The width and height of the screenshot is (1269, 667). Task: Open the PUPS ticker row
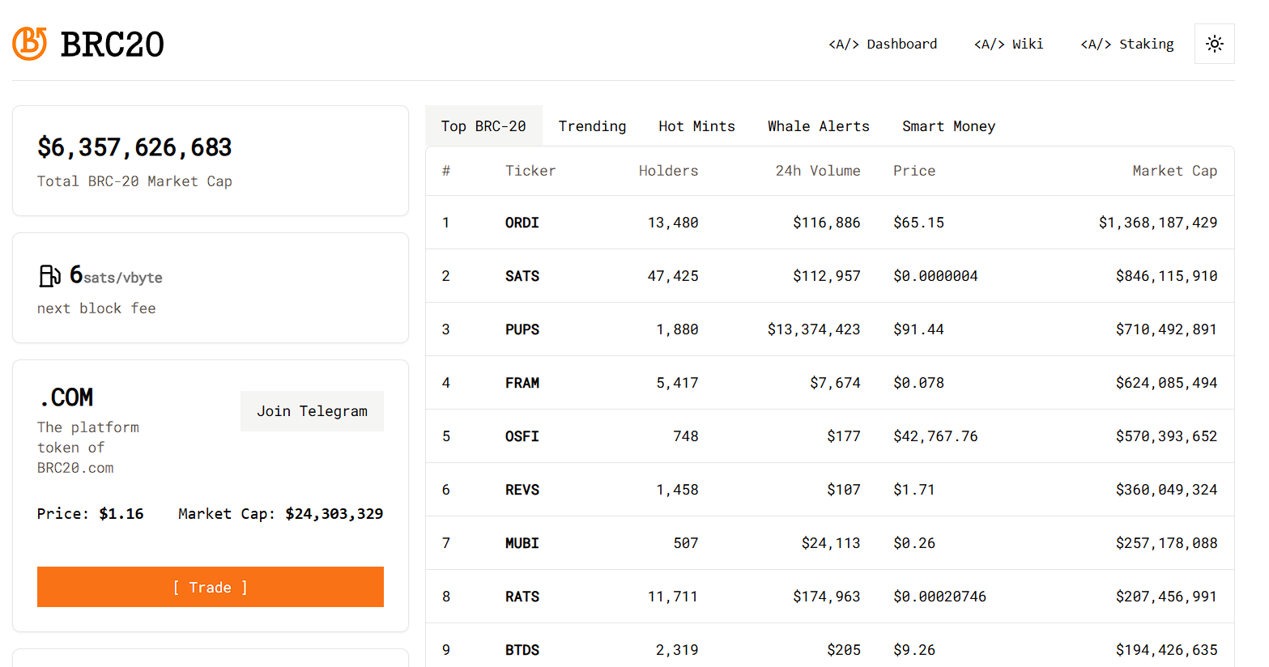[x=830, y=329]
